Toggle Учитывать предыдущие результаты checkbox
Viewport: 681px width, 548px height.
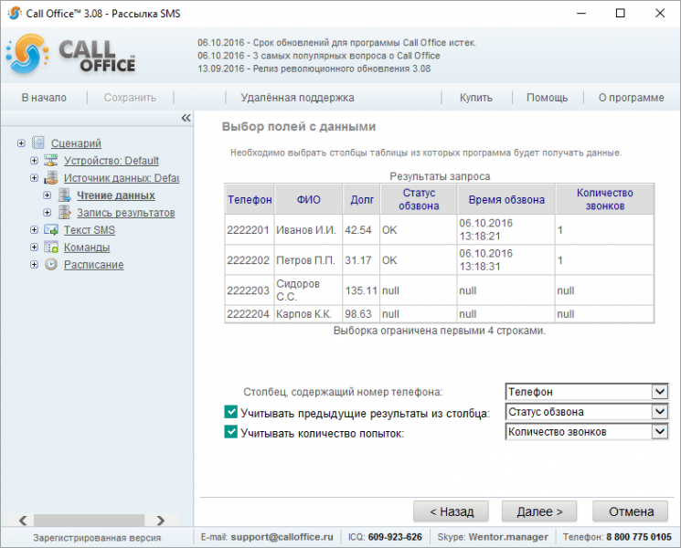[230, 412]
